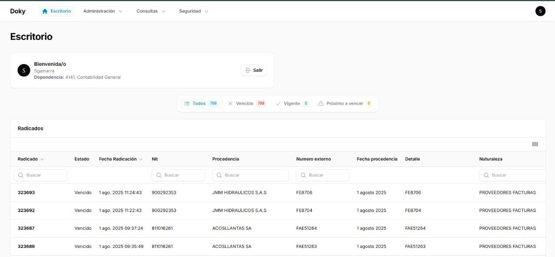
Task: Sort by Fecha Radicación column header
Action: click(x=121, y=159)
